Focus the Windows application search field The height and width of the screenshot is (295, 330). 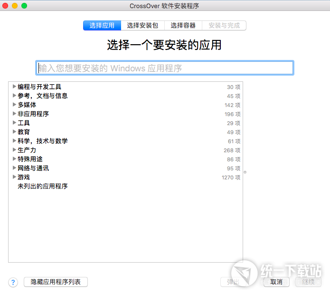pyautogui.click(x=165, y=68)
